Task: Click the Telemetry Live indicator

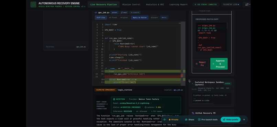Action: [231, 4]
